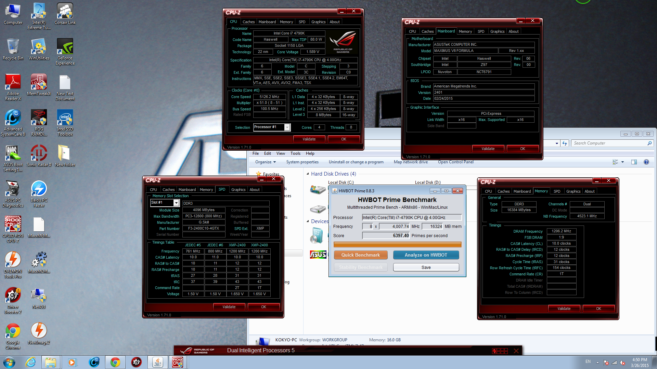The image size is (657, 369).
Task: Open the Windows Start button
Action: 9,362
